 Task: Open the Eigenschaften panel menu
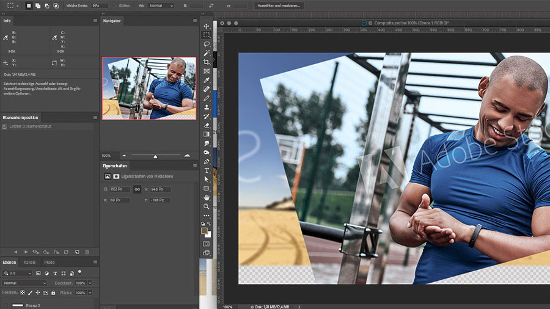coord(195,165)
